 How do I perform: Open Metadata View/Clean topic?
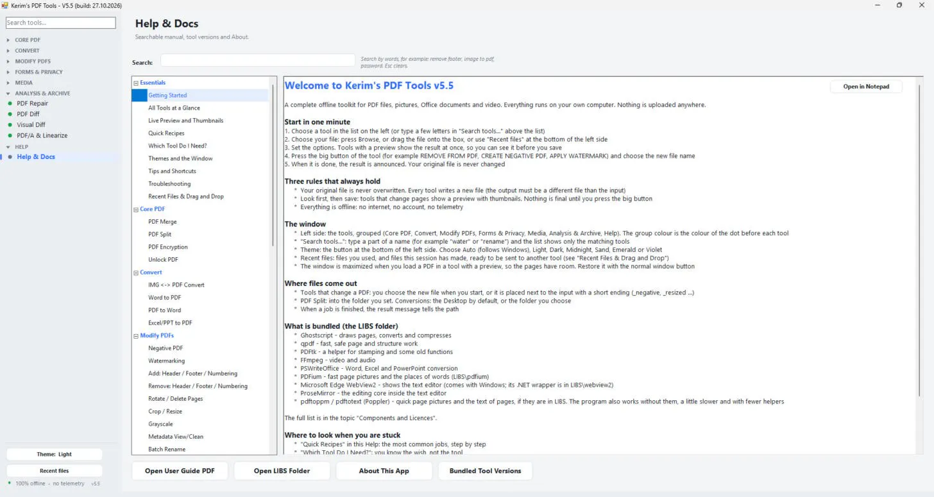click(x=175, y=437)
